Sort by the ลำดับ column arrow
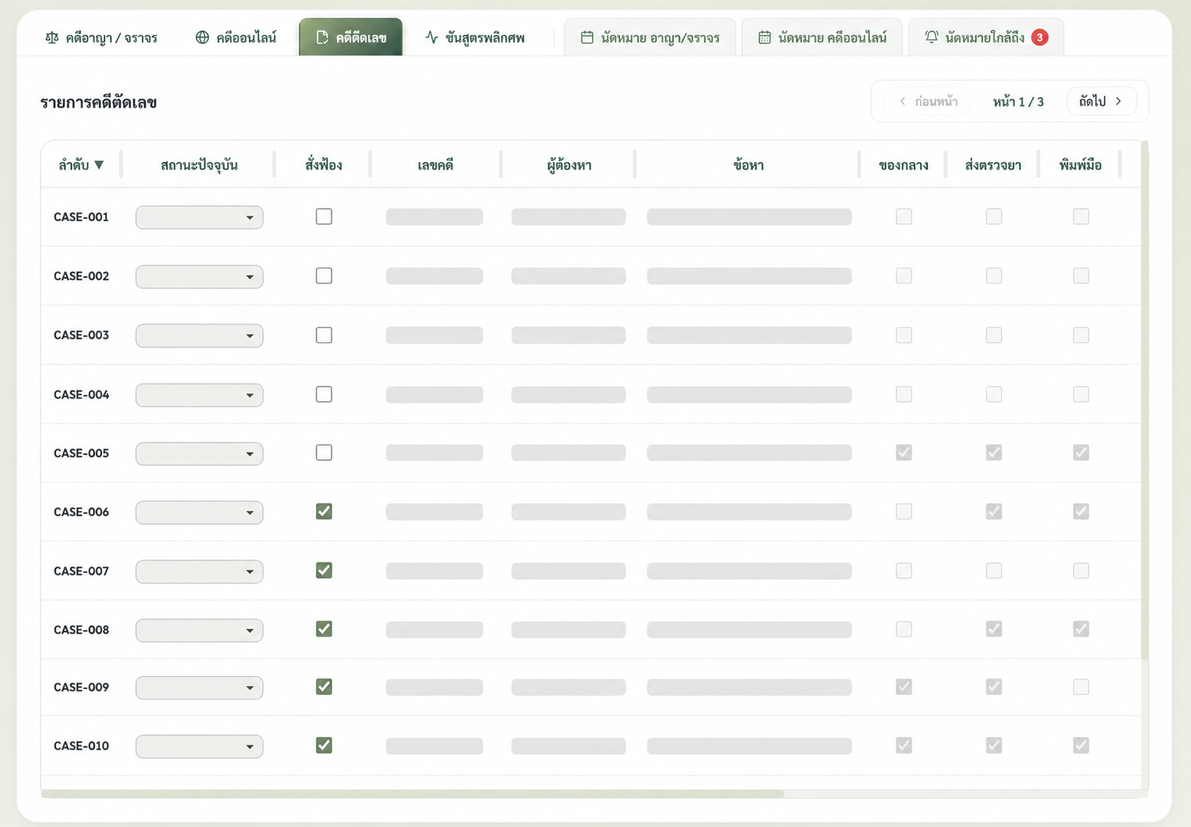The image size is (1191, 827). (x=99, y=165)
